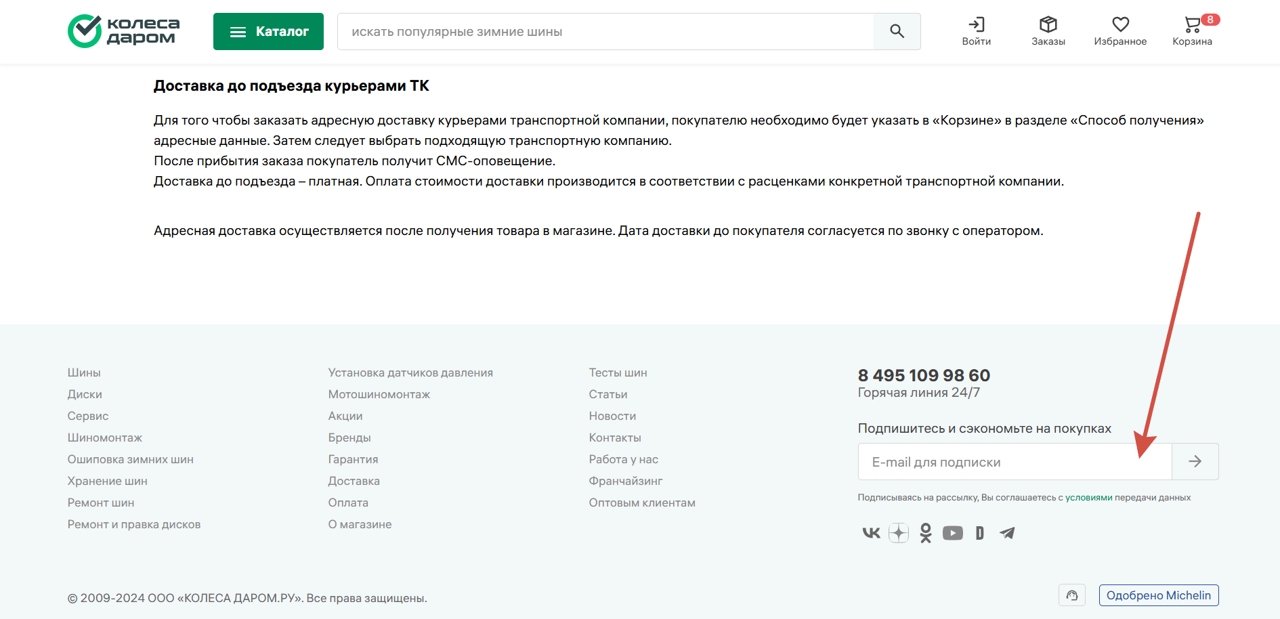The height and width of the screenshot is (619, 1280).
Task: Open the Доставка footer link
Action: click(x=354, y=481)
